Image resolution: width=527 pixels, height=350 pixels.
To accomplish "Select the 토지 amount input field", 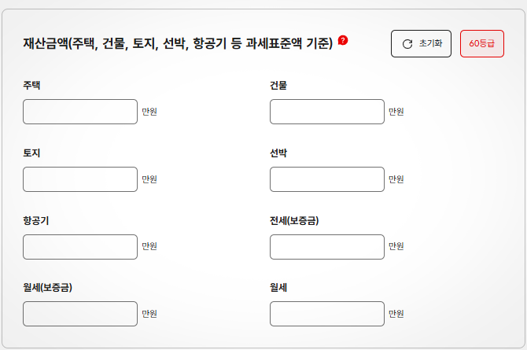I will tap(80, 179).
